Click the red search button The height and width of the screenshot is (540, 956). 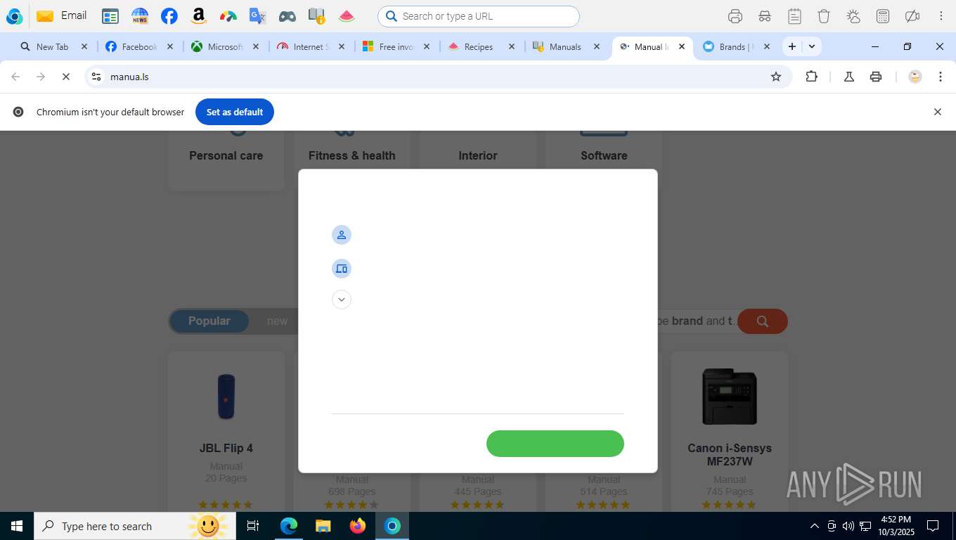tap(763, 321)
